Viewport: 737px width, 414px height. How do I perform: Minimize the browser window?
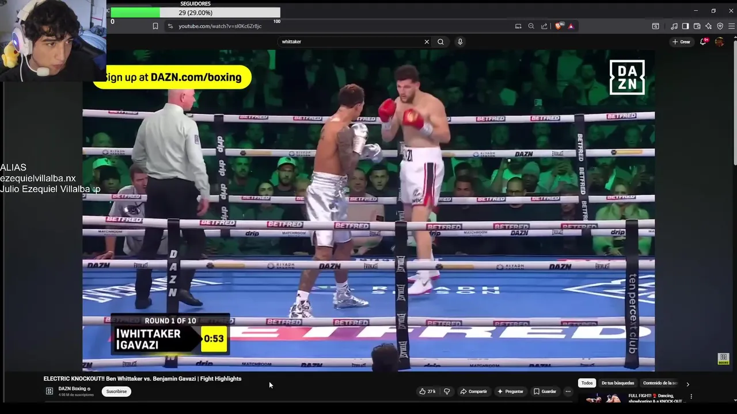(696, 10)
